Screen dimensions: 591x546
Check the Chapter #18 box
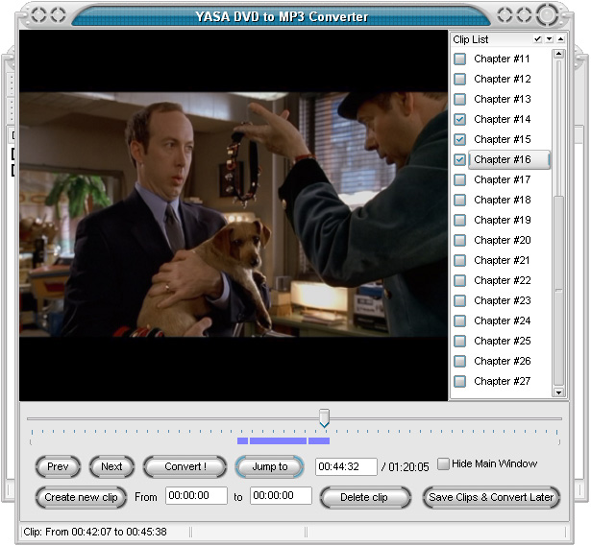460,200
